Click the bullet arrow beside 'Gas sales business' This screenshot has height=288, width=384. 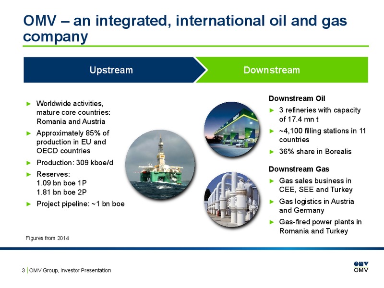[271, 181]
